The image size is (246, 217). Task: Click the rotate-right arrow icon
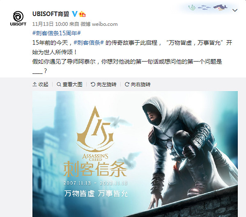pyautogui.click(x=127, y=84)
